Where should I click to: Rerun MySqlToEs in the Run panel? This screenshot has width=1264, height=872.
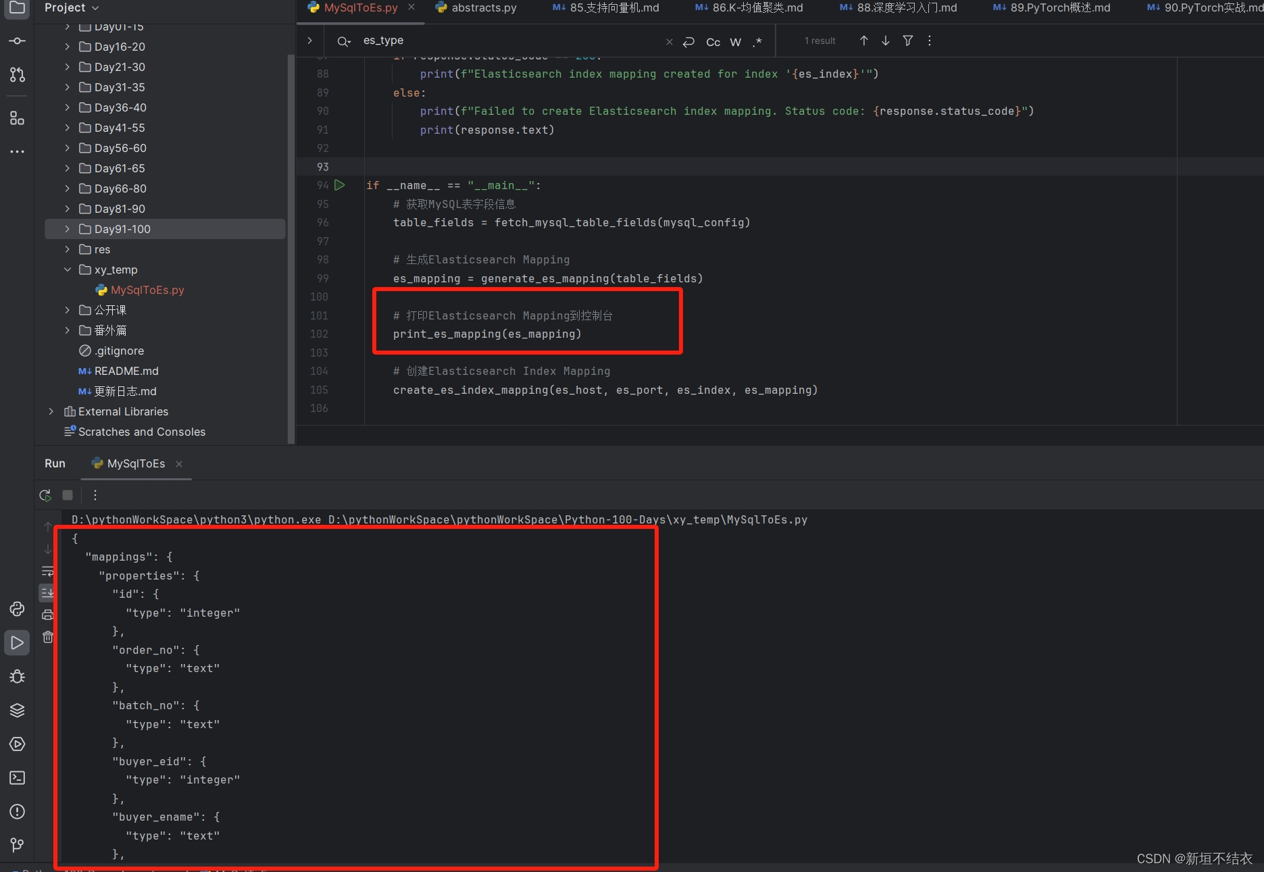pyautogui.click(x=45, y=495)
